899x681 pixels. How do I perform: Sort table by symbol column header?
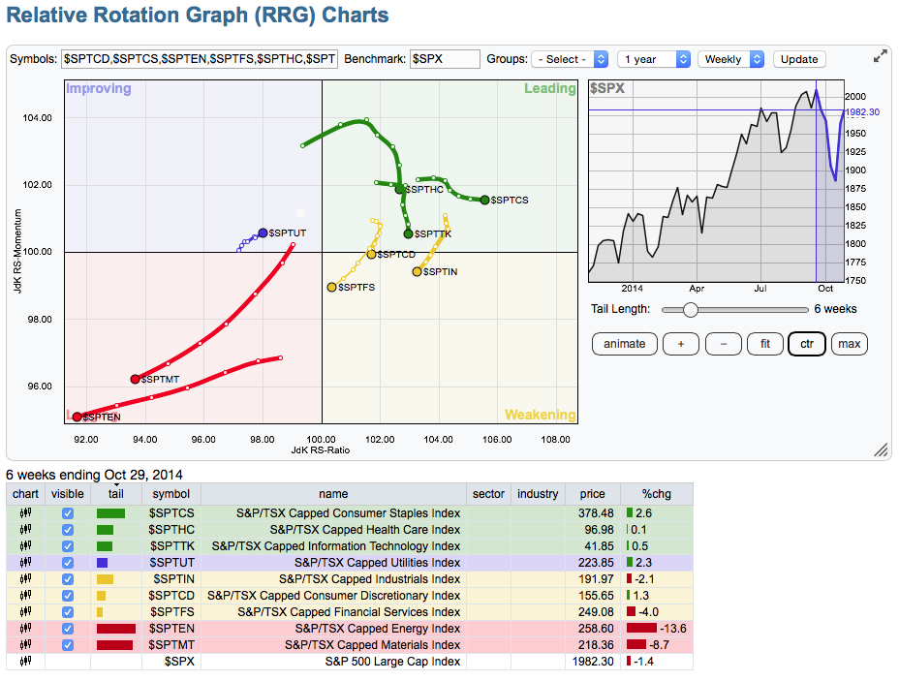point(171,494)
